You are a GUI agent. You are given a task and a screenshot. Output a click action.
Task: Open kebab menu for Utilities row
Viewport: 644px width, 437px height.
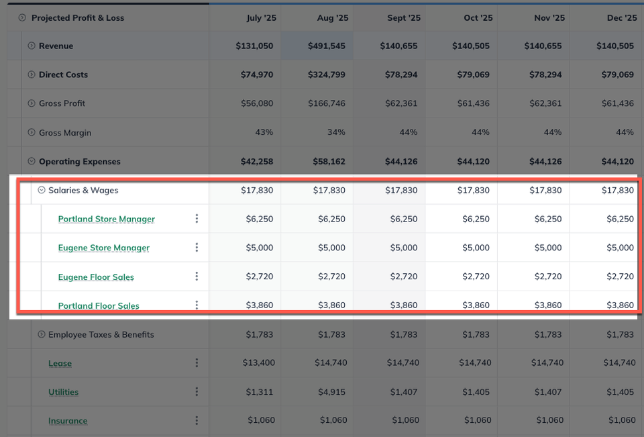point(197,392)
